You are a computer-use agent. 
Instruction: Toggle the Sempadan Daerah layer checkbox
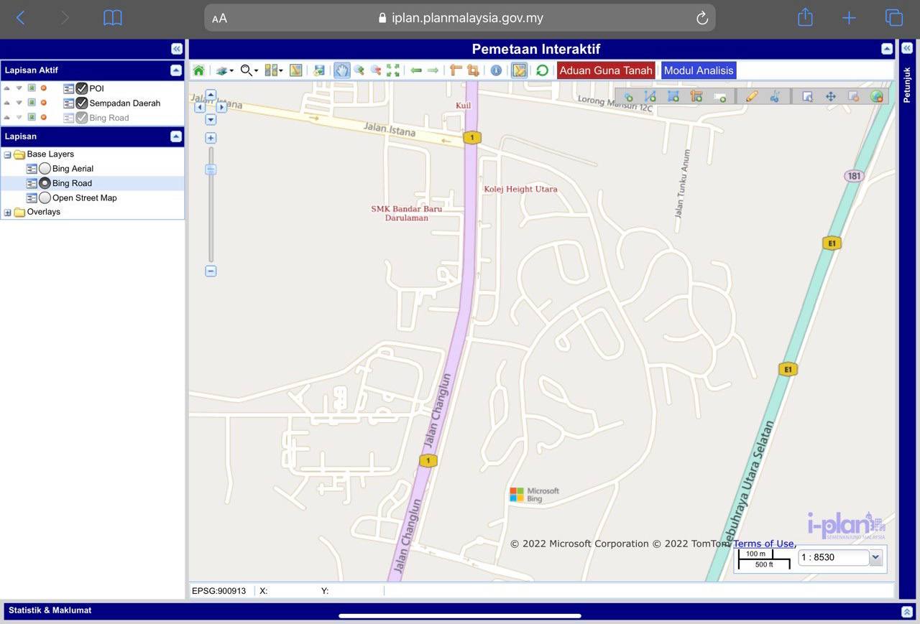(x=82, y=103)
